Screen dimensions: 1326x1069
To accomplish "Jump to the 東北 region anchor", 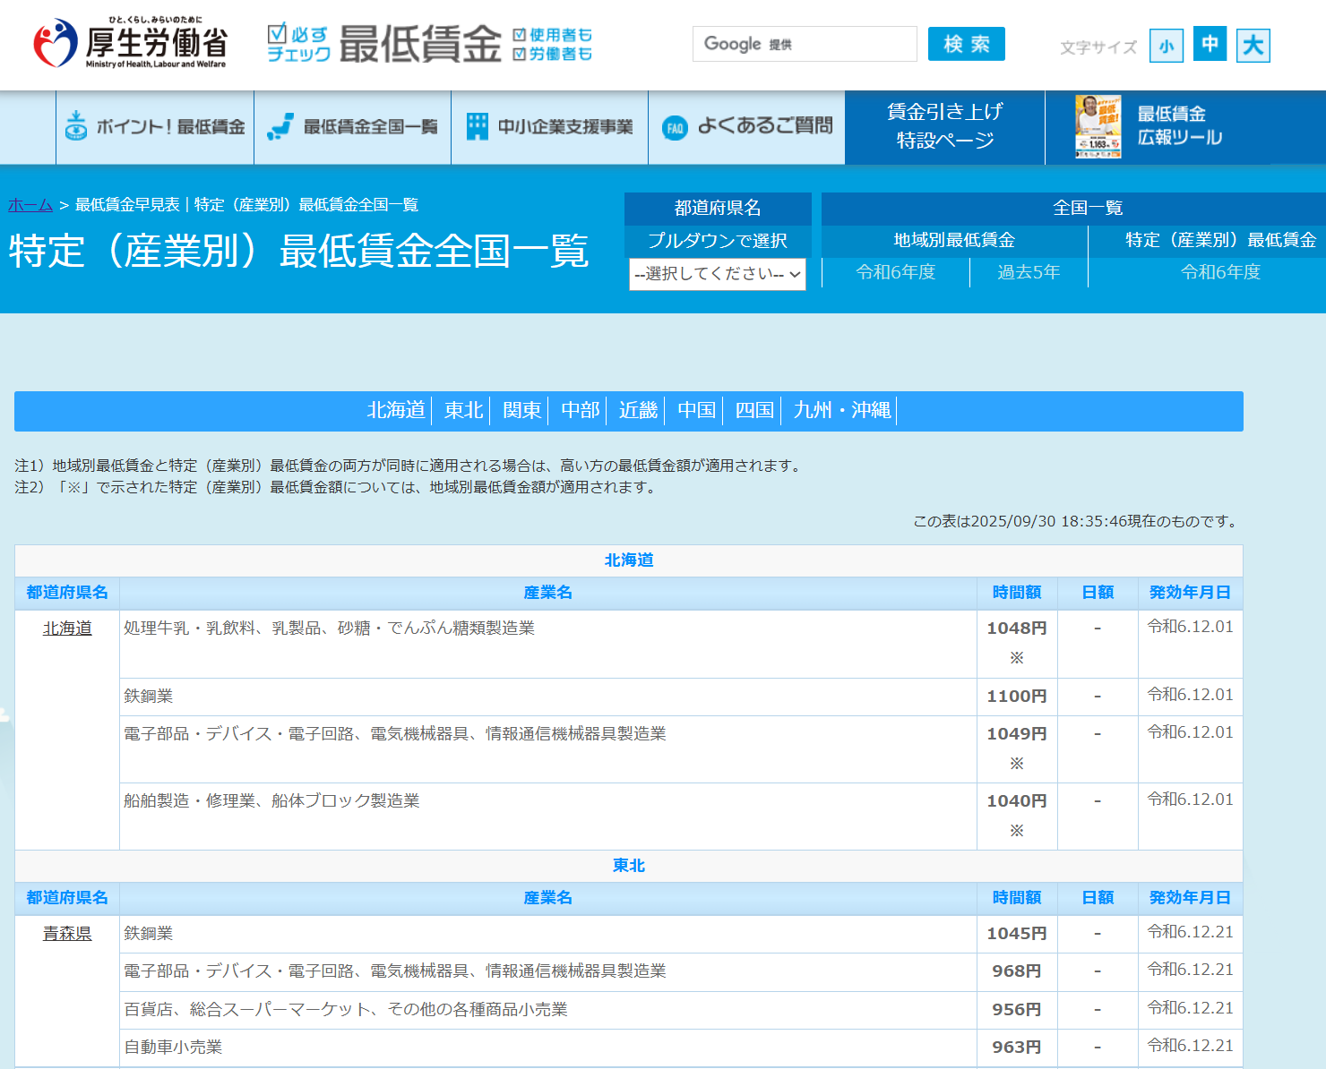I will pyautogui.click(x=464, y=410).
